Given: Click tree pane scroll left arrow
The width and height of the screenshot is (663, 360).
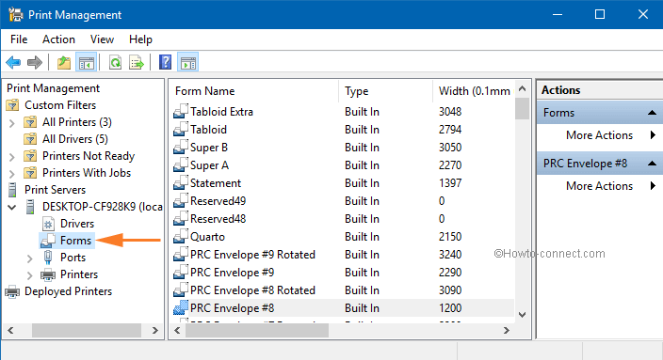Looking at the screenshot, I should 10,331.
